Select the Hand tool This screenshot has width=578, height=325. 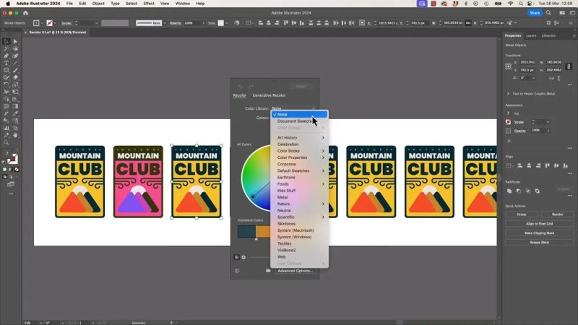(x=15, y=135)
